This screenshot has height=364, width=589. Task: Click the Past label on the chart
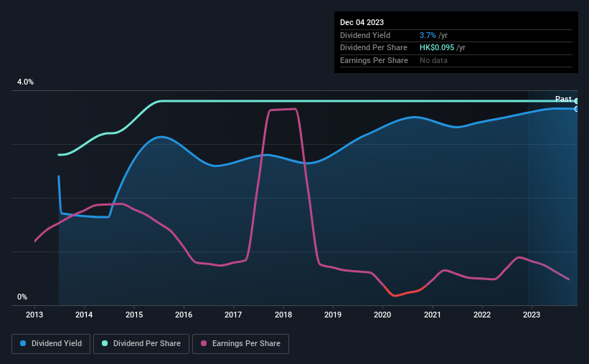(x=563, y=99)
